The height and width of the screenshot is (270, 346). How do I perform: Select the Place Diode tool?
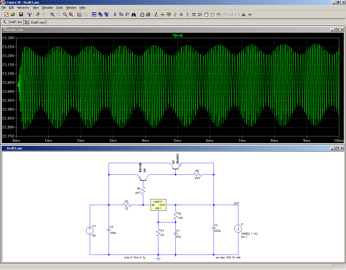pyautogui.click(x=194, y=15)
